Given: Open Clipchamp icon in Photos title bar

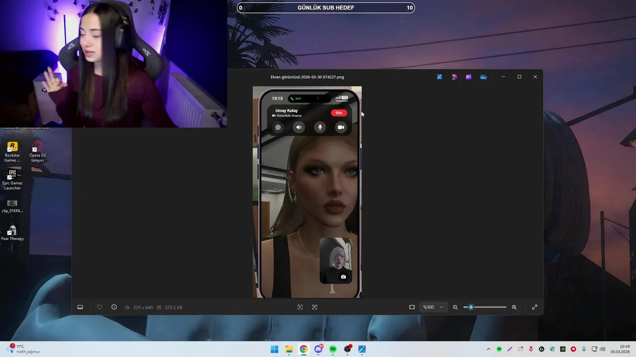Looking at the screenshot, I should click(469, 77).
